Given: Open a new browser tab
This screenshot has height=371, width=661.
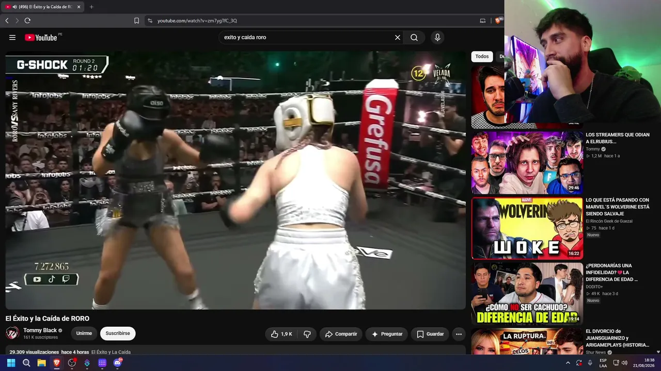Looking at the screenshot, I should coord(91,7).
